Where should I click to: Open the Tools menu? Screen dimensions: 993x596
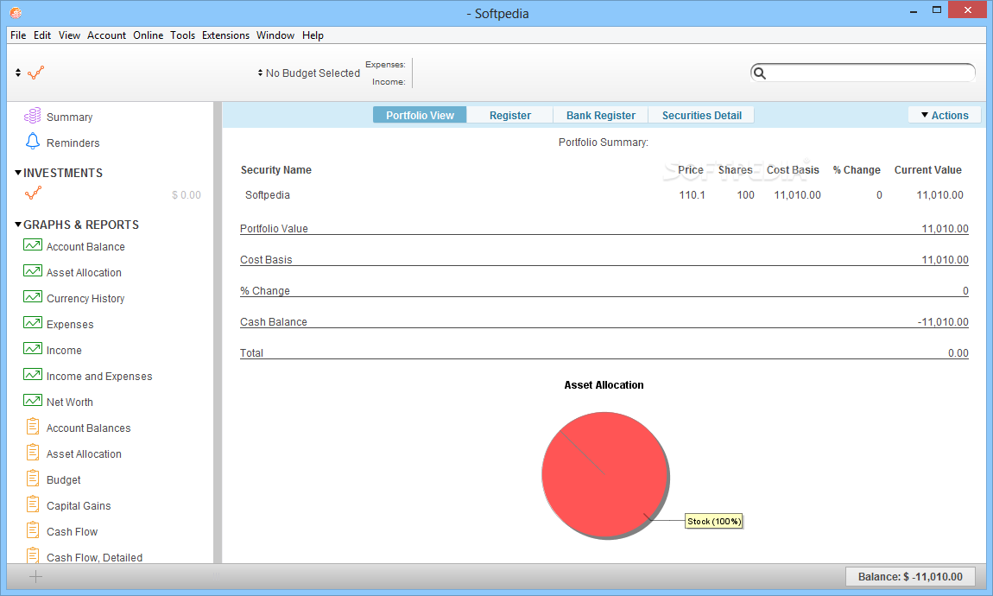coord(182,35)
